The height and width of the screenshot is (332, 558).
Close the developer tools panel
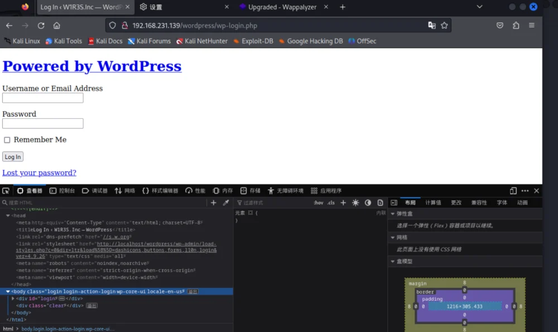537,191
